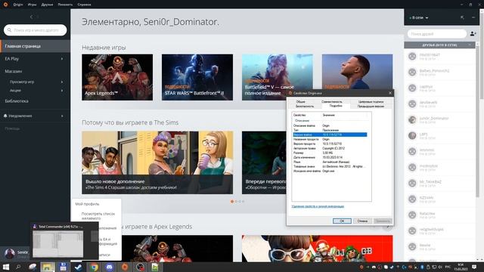Click the game search input field
Image resolution: width=484 pixels, height=272 pixels.
36,30
